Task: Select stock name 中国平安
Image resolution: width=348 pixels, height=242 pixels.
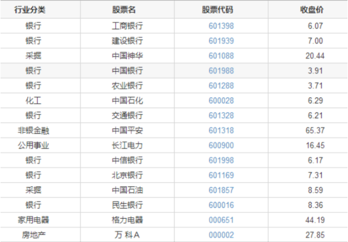Action: pos(127,130)
